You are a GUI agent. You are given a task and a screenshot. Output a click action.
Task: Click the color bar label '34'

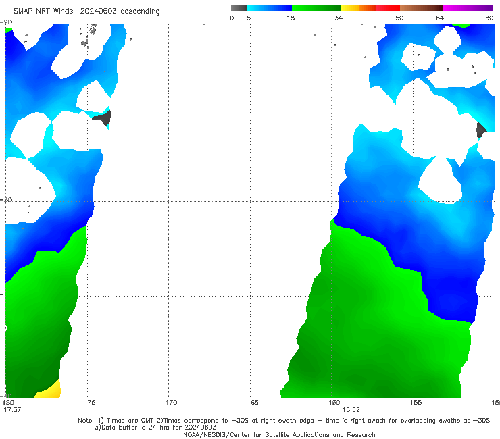click(339, 18)
